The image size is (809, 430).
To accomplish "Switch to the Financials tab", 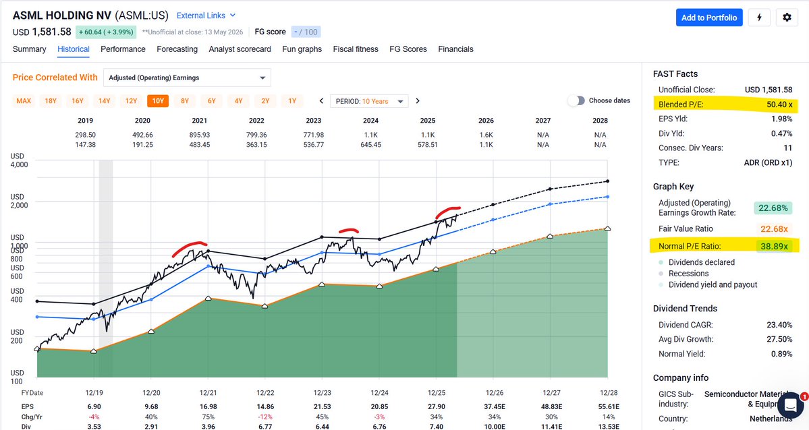I will 455,49.
